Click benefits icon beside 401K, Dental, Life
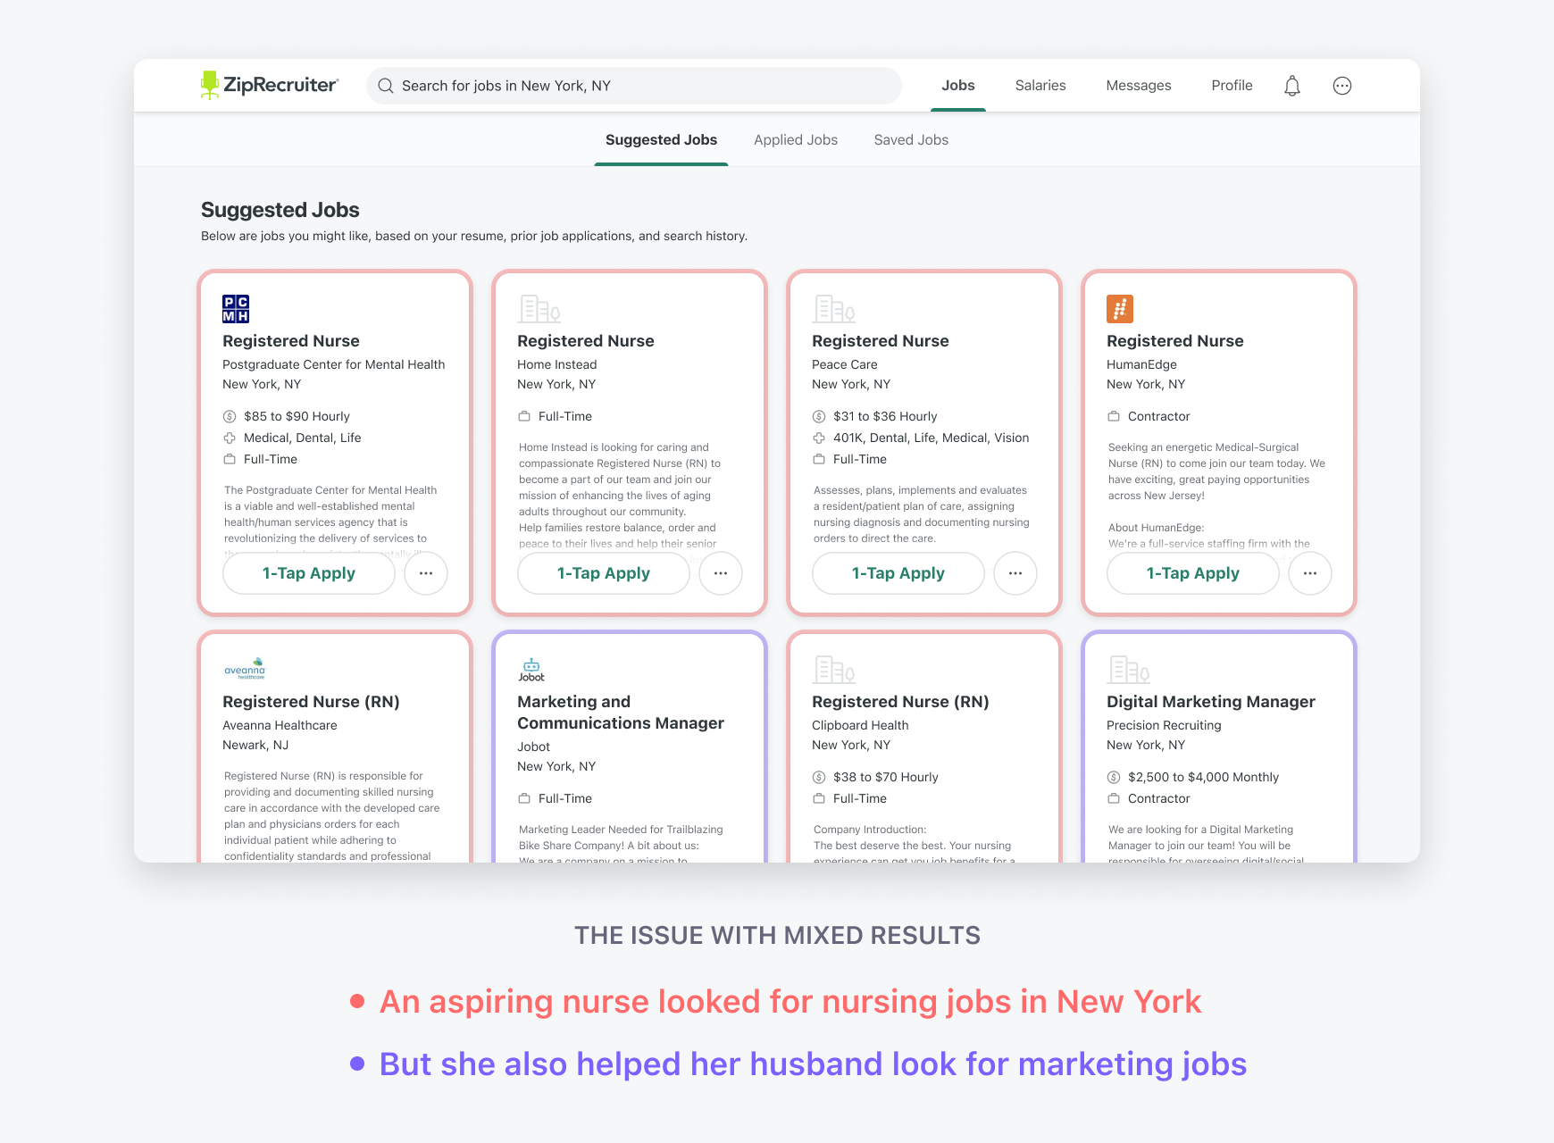Image resolution: width=1554 pixels, height=1143 pixels. pyautogui.click(x=819, y=438)
